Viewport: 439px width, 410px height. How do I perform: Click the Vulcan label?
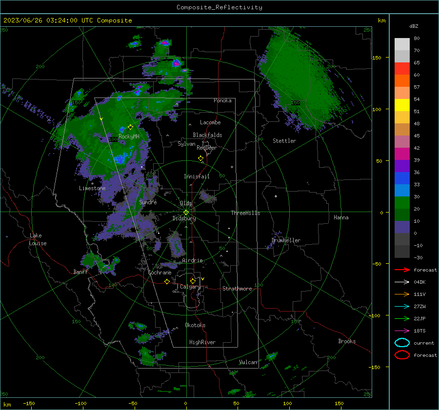click(248, 362)
